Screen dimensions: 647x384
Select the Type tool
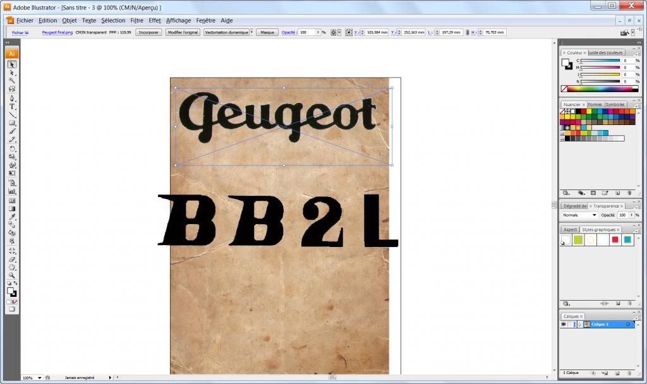pos(12,106)
